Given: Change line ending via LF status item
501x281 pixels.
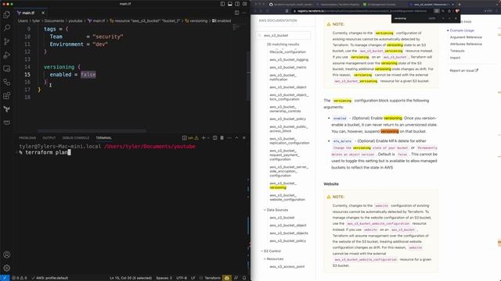Looking at the screenshot, I should point(193,278).
